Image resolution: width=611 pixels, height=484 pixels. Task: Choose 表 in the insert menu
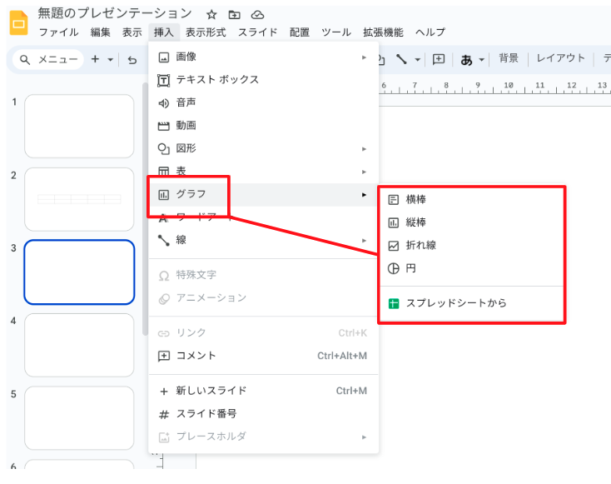click(x=263, y=172)
